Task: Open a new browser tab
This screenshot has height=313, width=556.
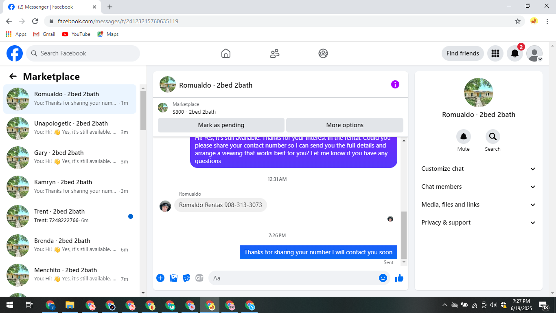Action: coord(110,7)
